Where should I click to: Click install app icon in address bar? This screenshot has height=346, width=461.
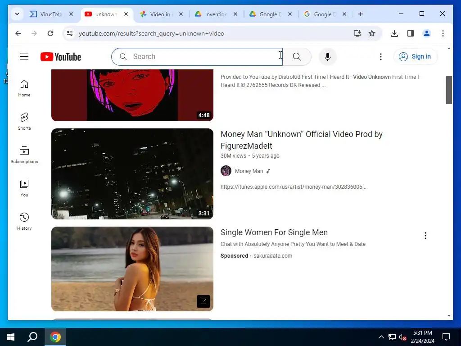pos(357,33)
